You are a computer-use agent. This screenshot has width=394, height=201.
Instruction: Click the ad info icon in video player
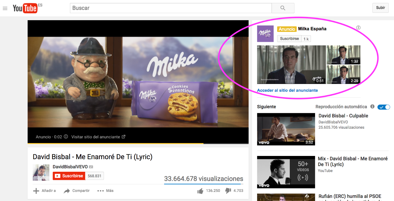tap(66, 137)
